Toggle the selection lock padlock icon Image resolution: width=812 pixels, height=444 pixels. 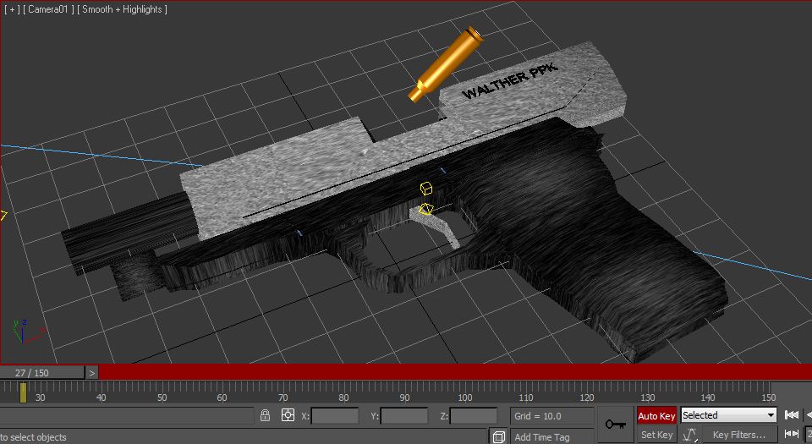[x=265, y=415]
